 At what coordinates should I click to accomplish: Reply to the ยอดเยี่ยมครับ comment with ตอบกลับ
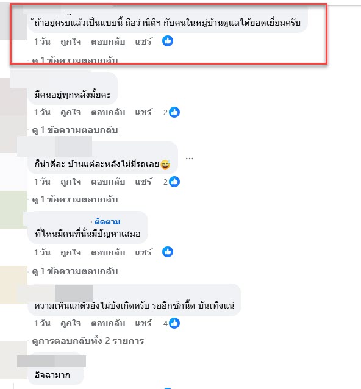108,41
